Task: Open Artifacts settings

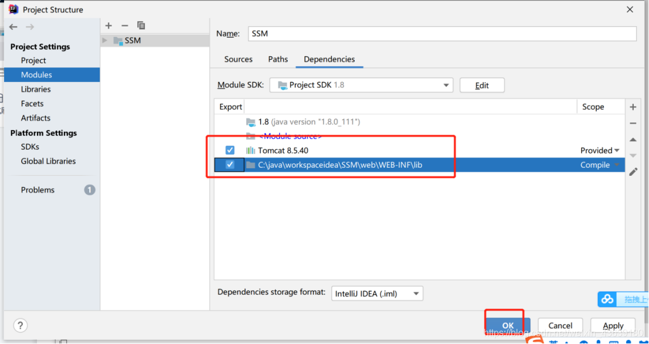Action: tap(36, 118)
